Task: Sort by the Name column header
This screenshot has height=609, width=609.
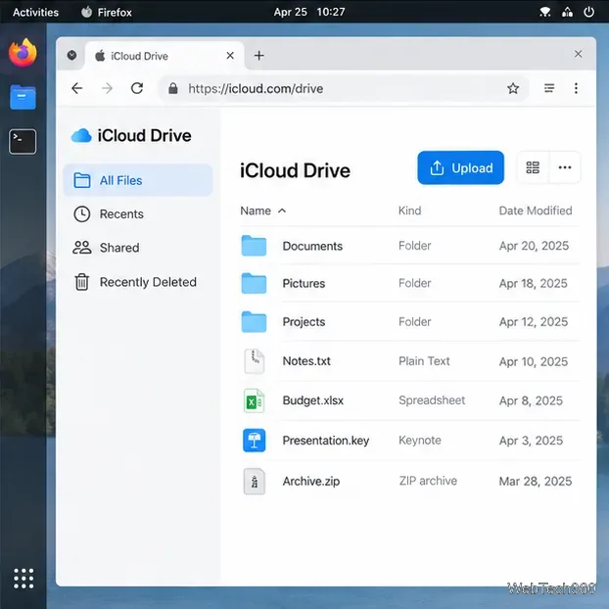Action: coord(256,211)
